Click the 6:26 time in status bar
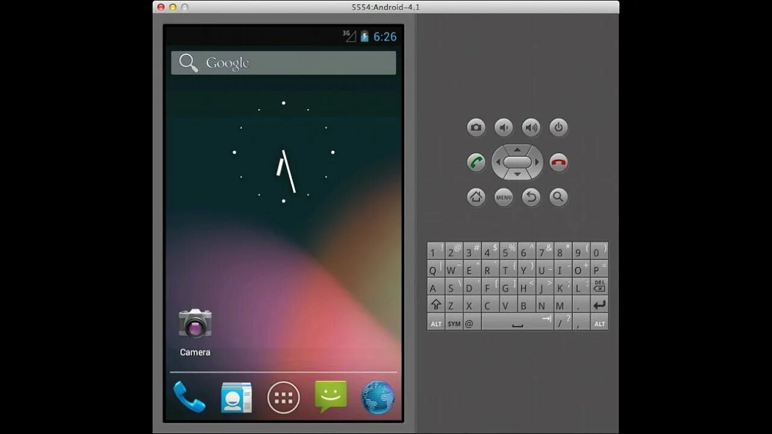This screenshot has height=434, width=772. coord(385,37)
